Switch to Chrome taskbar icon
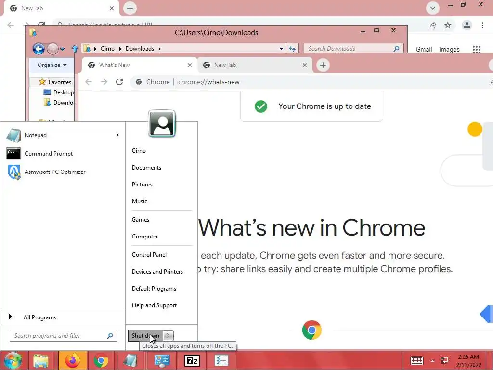Viewport: 493px width, 370px height. [x=101, y=360]
